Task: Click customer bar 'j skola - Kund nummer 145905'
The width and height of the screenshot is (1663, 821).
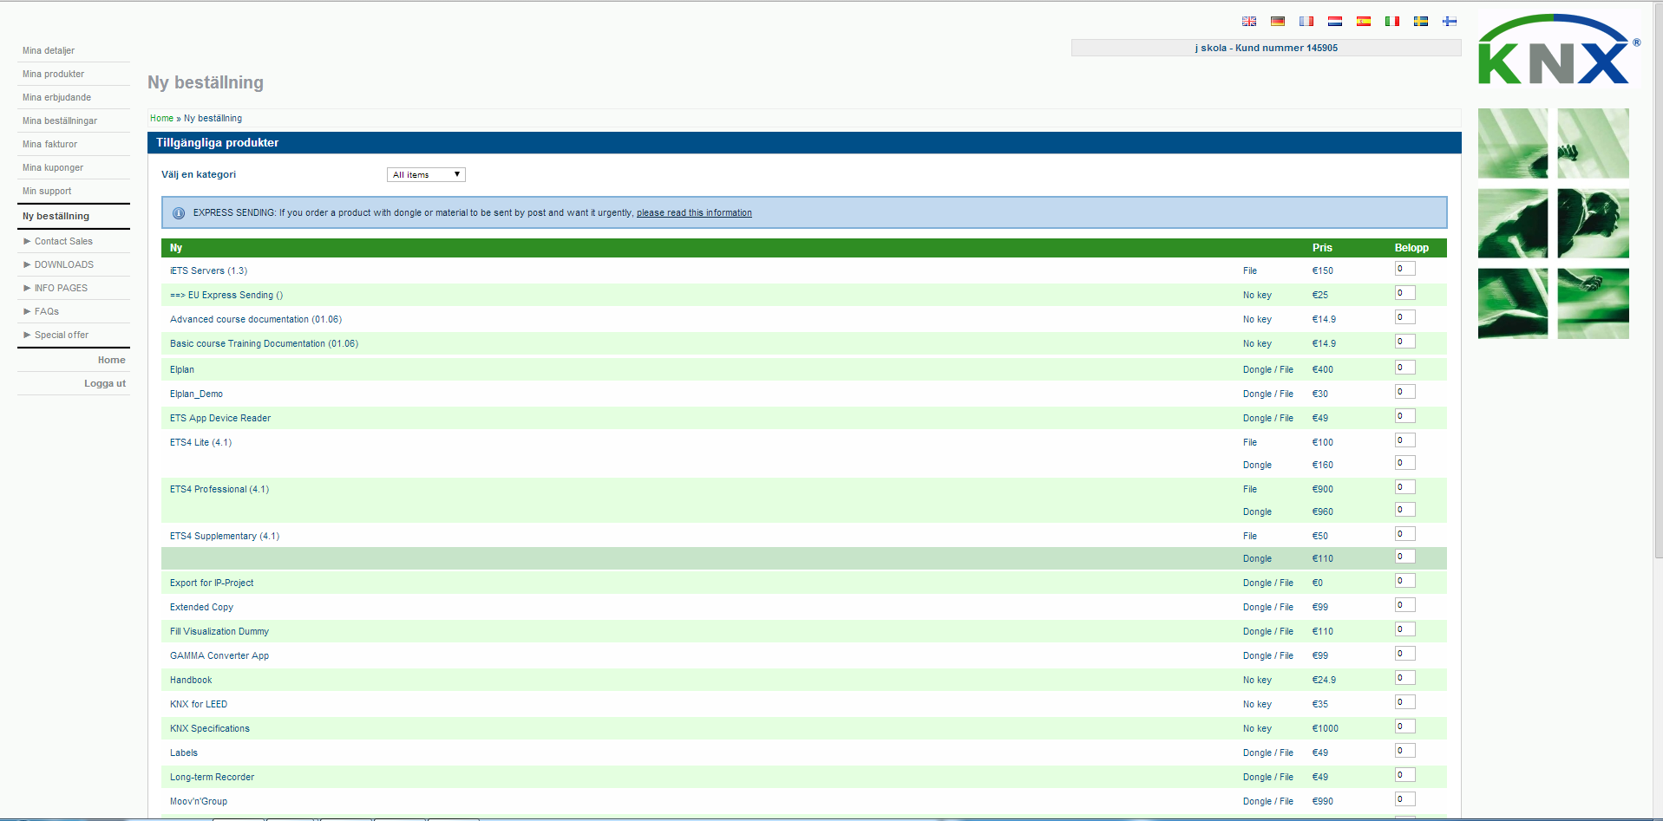Action: (1267, 48)
